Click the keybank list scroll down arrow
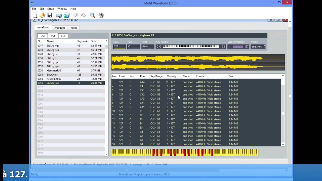The width and height of the screenshot is (322, 181). click(x=283, y=144)
